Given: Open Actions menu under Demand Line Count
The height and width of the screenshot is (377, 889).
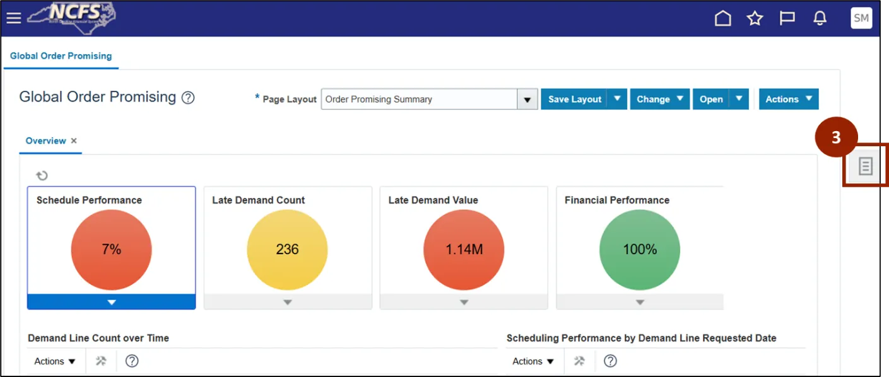Looking at the screenshot, I should click(x=55, y=361).
